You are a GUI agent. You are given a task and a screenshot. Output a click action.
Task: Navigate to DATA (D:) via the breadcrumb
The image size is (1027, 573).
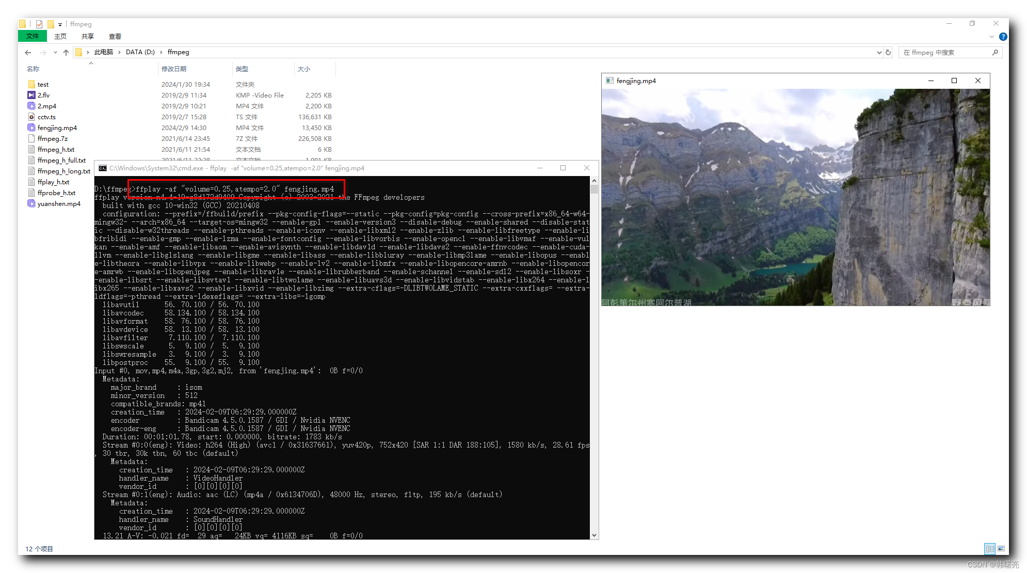140,52
